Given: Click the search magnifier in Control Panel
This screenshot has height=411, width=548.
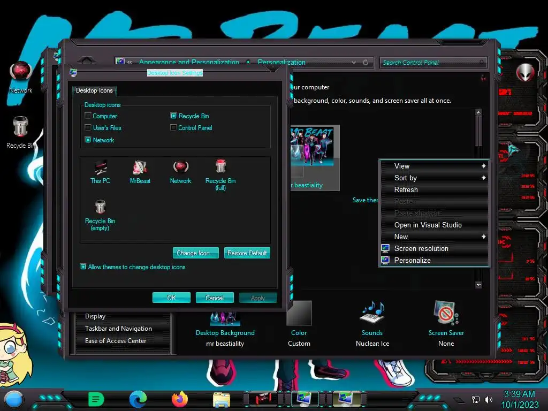Looking at the screenshot, I should click(x=482, y=62).
